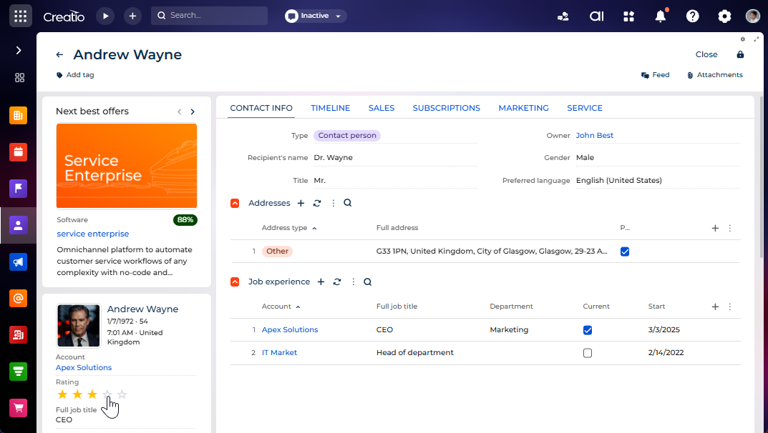Open the applications hub four-square icon
The image size is (768, 433).
[x=629, y=16]
